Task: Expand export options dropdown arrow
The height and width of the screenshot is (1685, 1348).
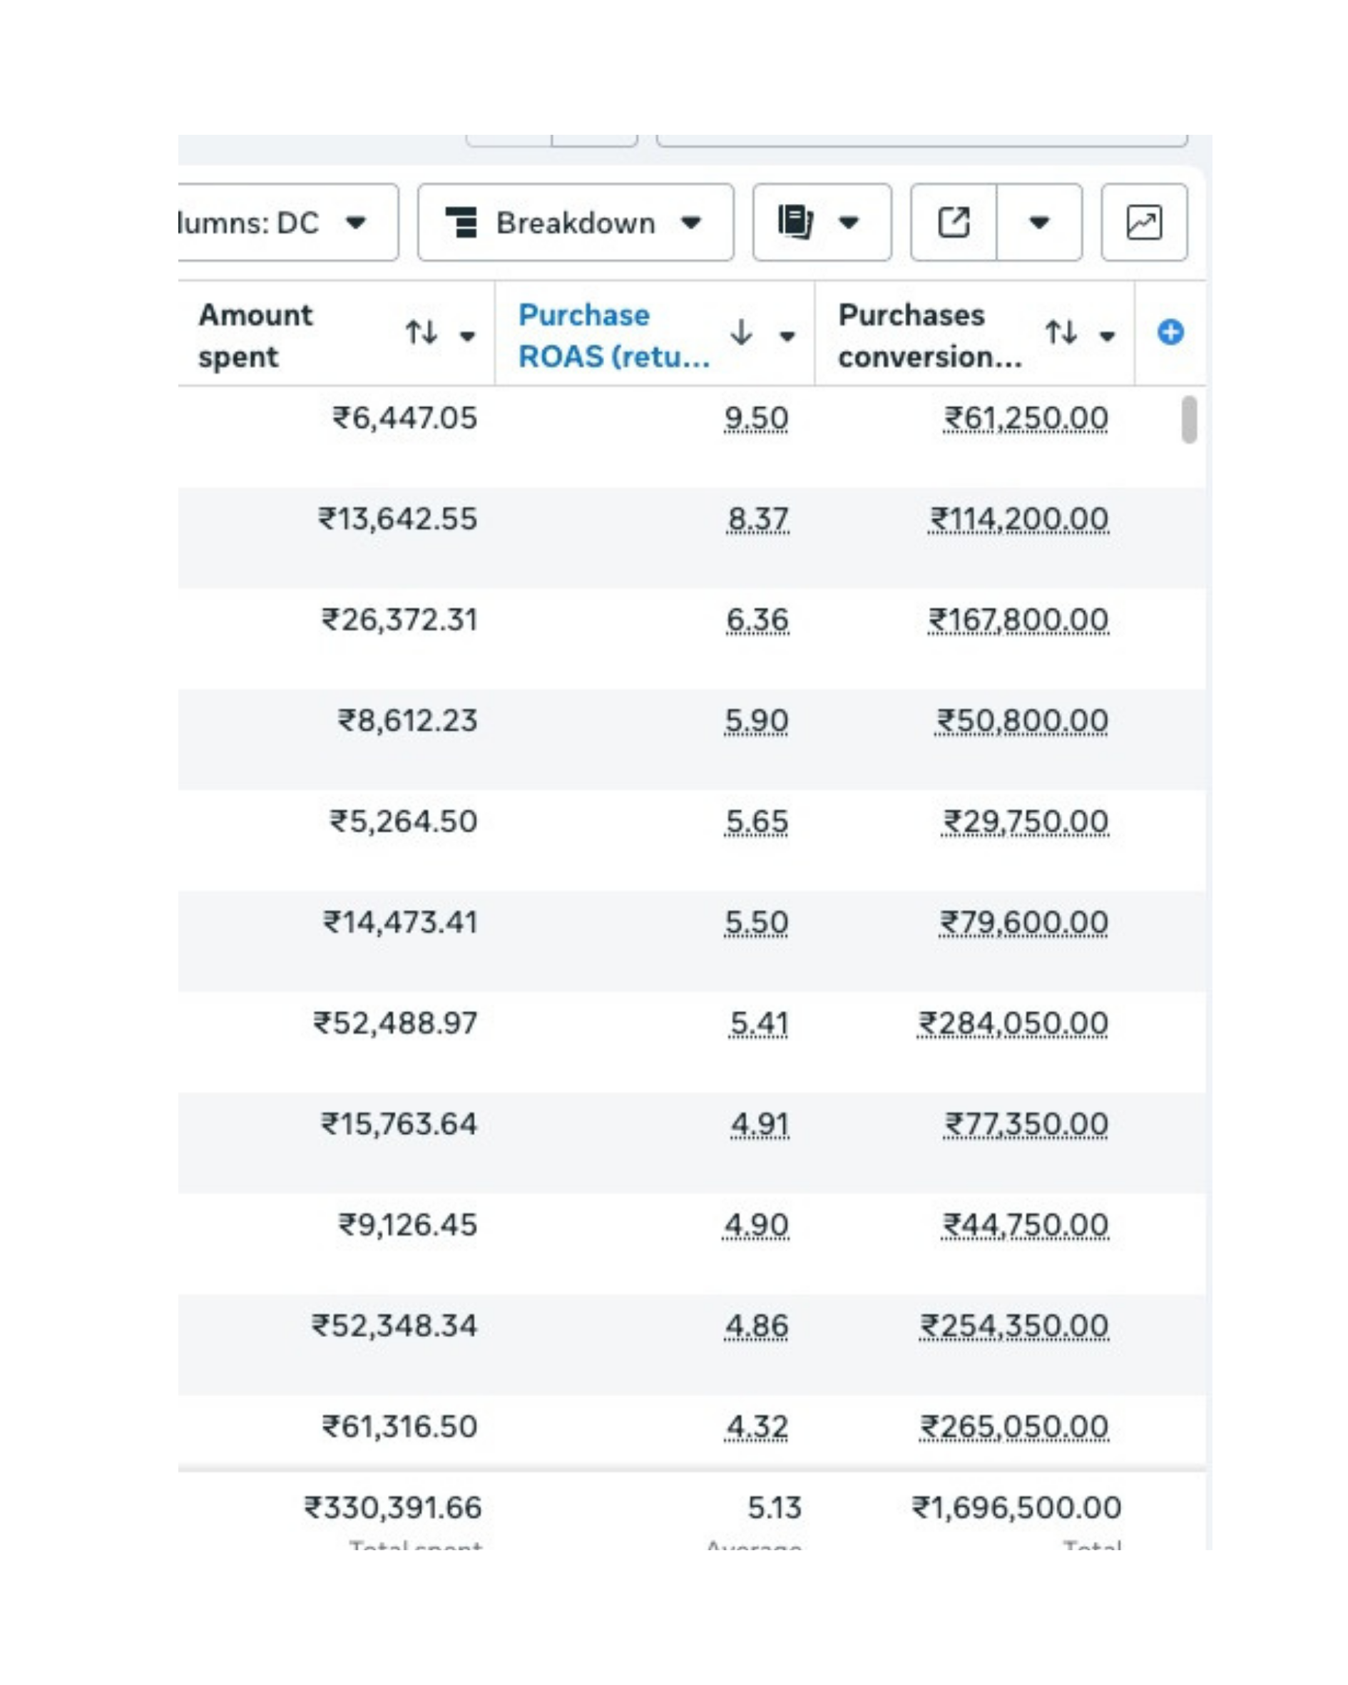Action: tap(1039, 222)
